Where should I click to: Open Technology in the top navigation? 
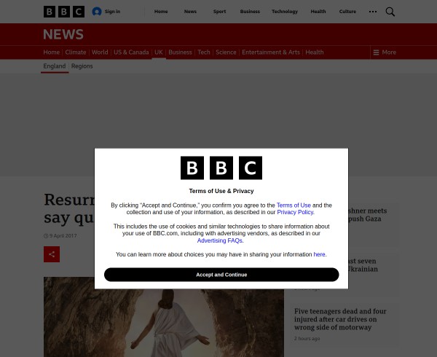click(285, 12)
